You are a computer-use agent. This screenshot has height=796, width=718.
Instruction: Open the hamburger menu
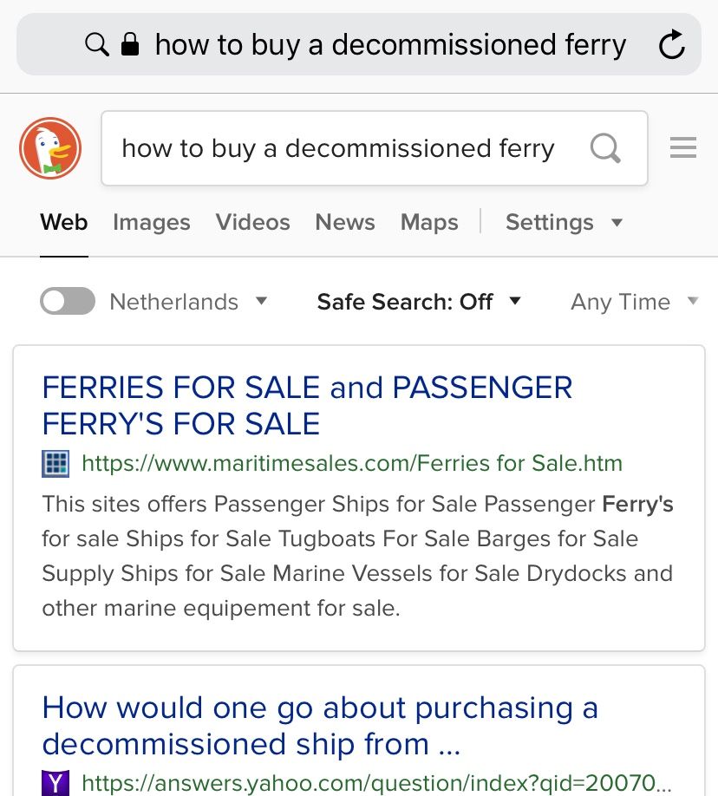tap(683, 148)
